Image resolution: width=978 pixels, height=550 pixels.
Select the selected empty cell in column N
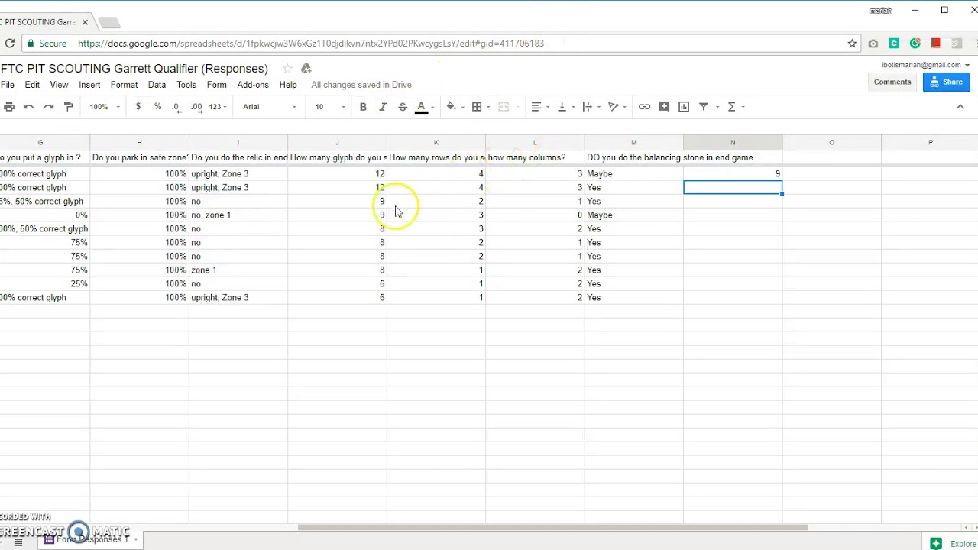pos(733,187)
